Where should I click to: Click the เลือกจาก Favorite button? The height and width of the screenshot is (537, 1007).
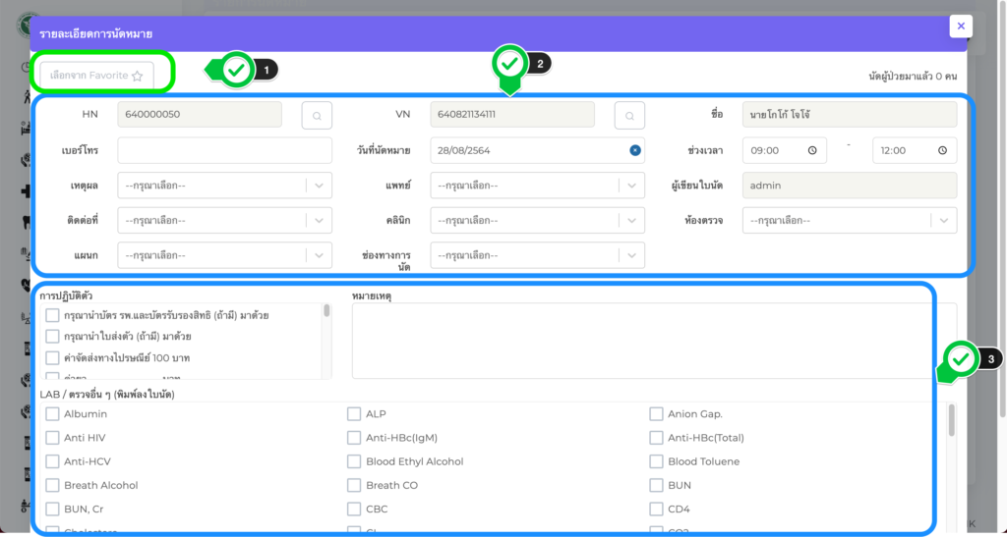tap(96, 75)
